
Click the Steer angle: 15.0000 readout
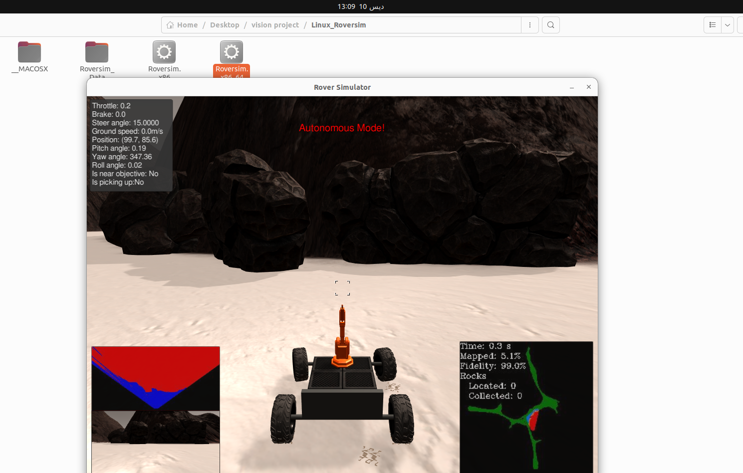[125, 123]
